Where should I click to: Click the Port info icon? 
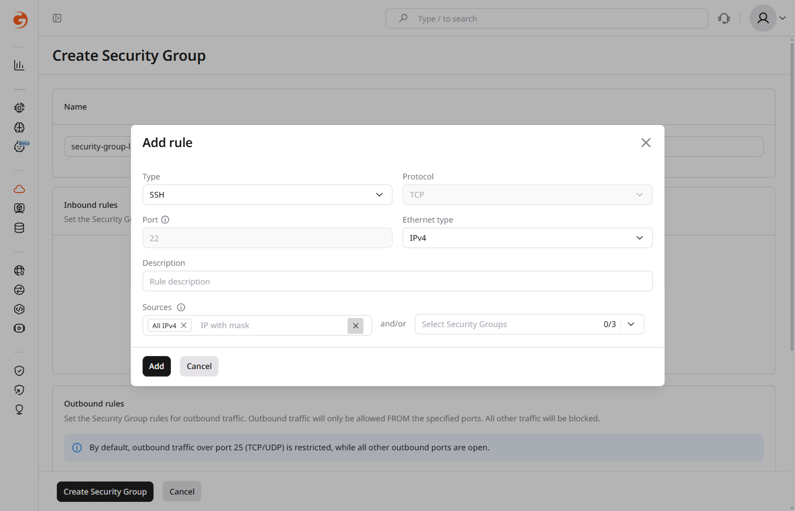click(165, 220)
